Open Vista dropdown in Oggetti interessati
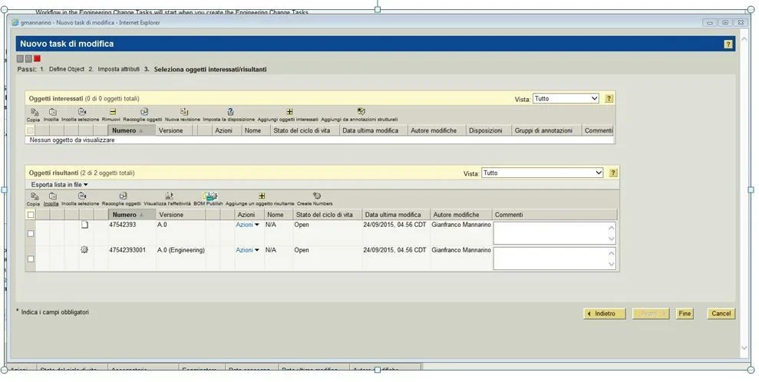Viewport: 759px width, 382px height. pos(566,99)
